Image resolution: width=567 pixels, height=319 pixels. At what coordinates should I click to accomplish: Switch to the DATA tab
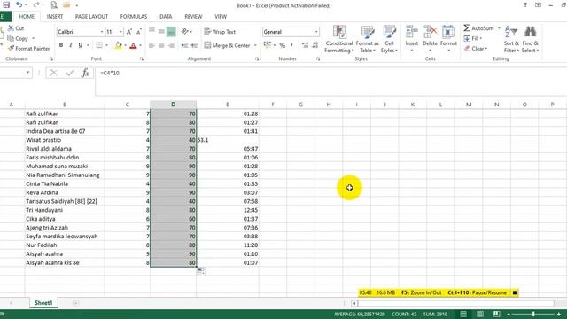tap(166, 16)
